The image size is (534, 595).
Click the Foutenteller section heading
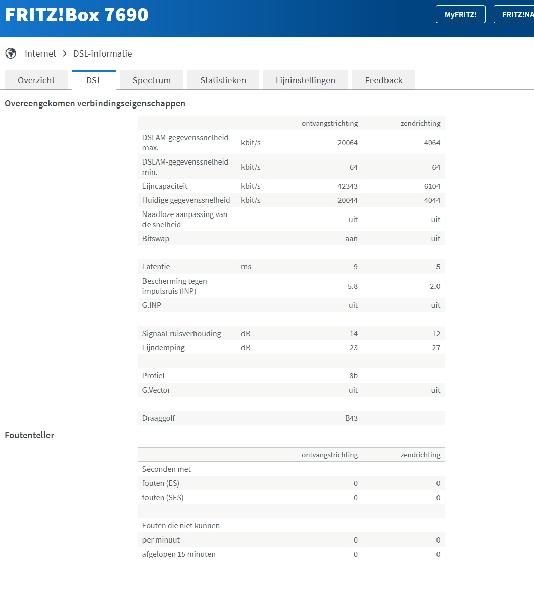point(29,435)
